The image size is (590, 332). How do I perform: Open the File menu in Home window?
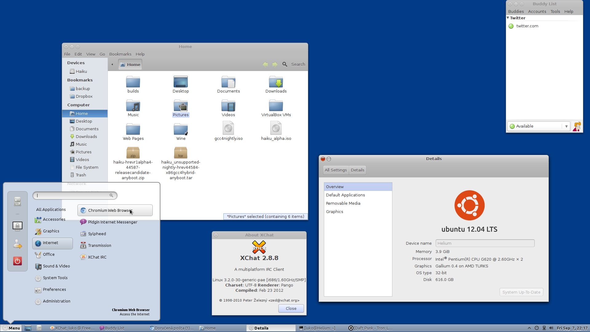[x=67, y=54]
